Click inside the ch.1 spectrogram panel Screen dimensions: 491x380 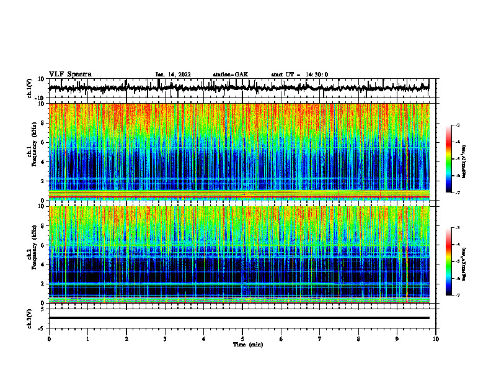tap(239, 152)
